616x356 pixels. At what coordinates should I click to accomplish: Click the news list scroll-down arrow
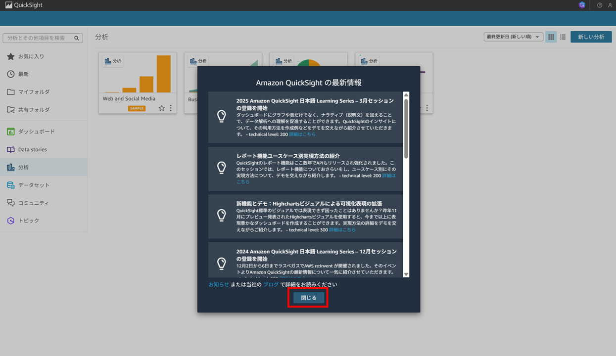point(406,274)
